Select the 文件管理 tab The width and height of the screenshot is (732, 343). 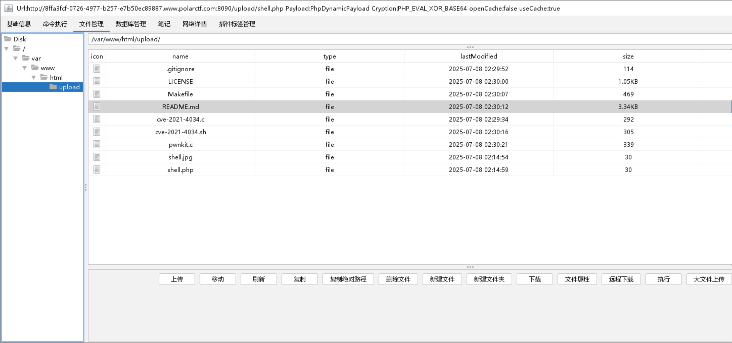tap(91, 24)
